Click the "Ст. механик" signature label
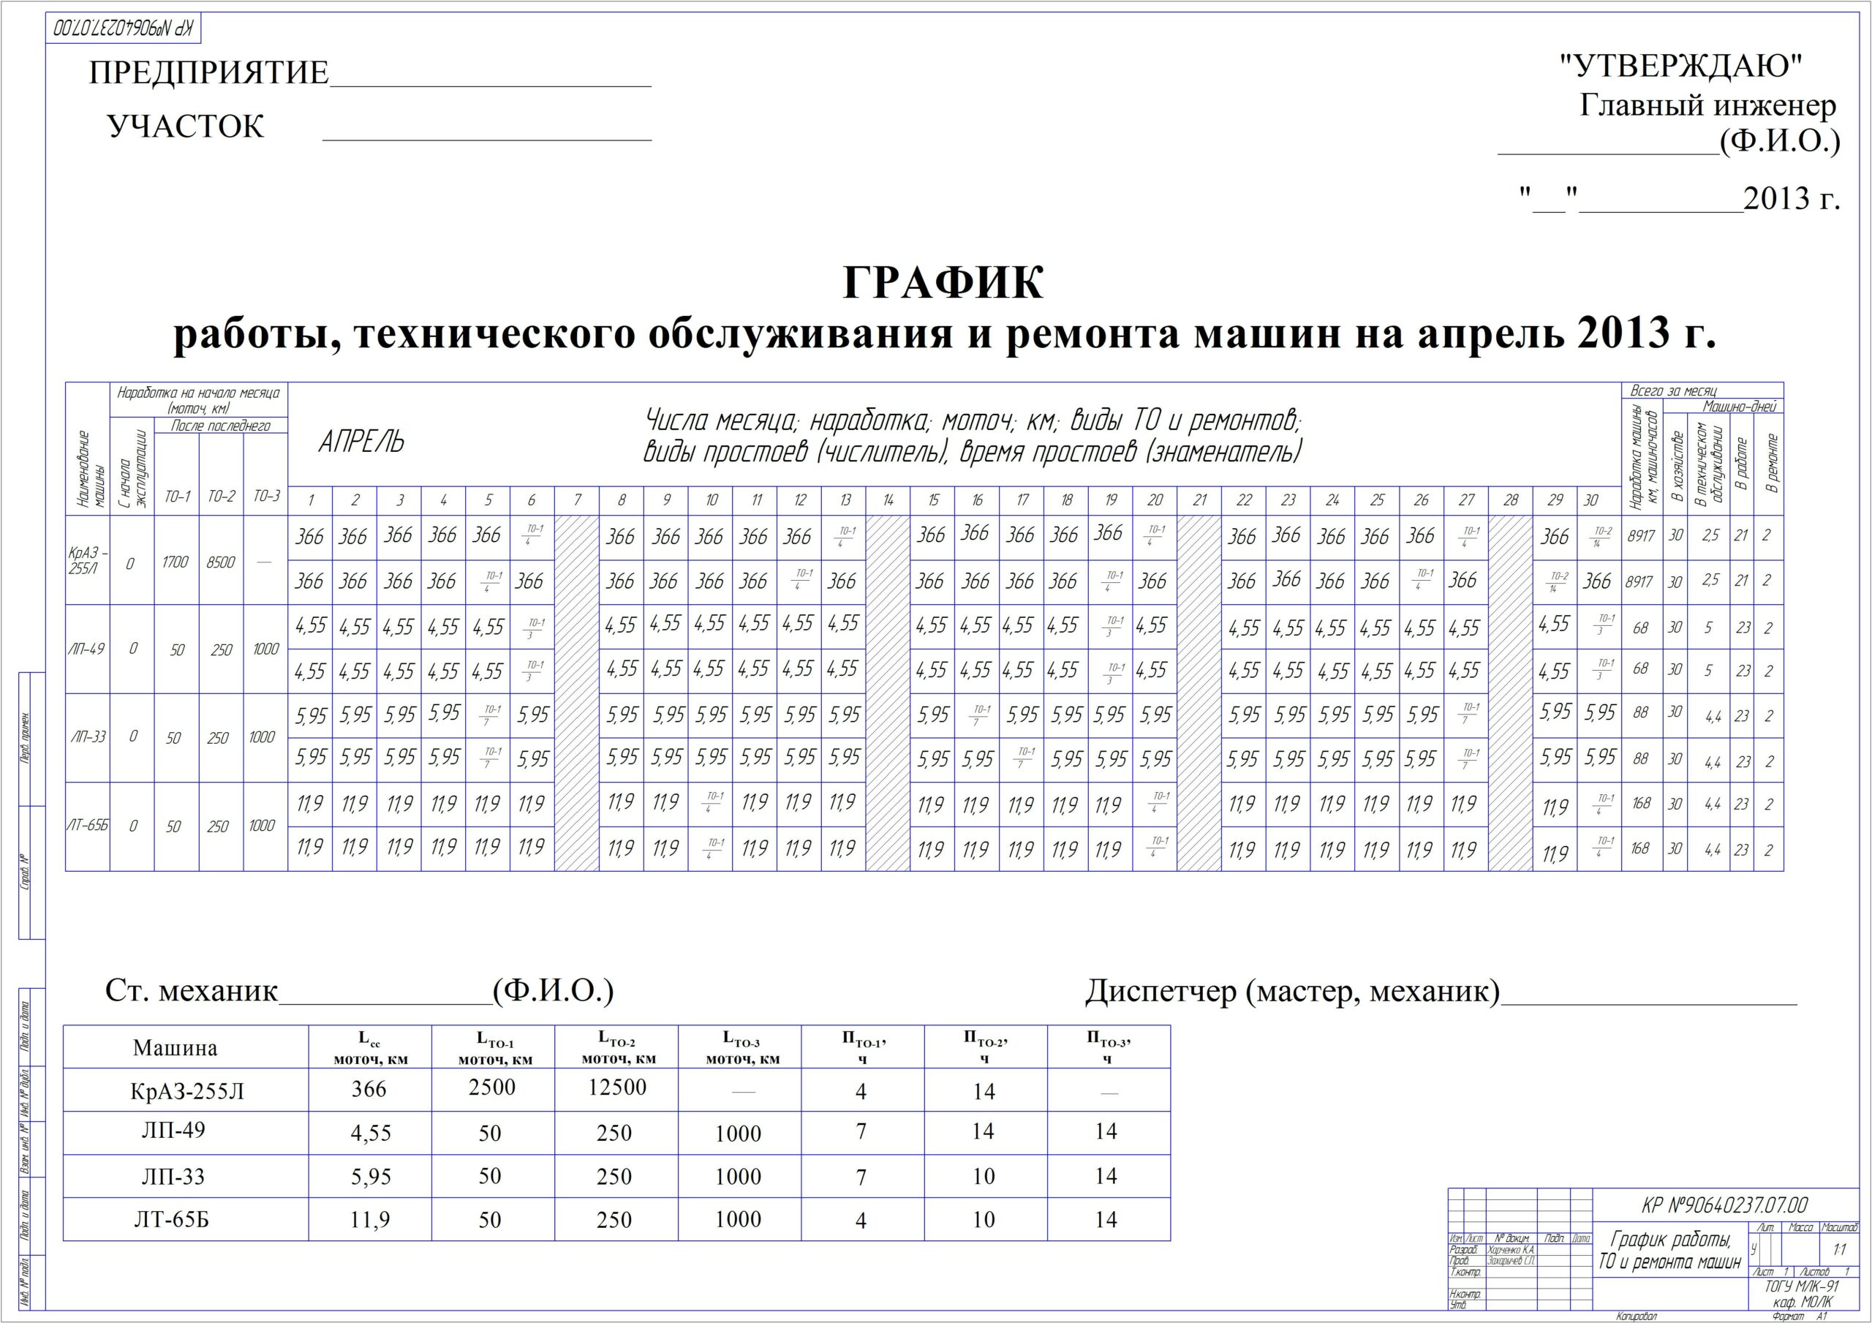Image resolution: width=1872 pixels, height=1323 pixels. pyautogui.click(x=192, y=991)
